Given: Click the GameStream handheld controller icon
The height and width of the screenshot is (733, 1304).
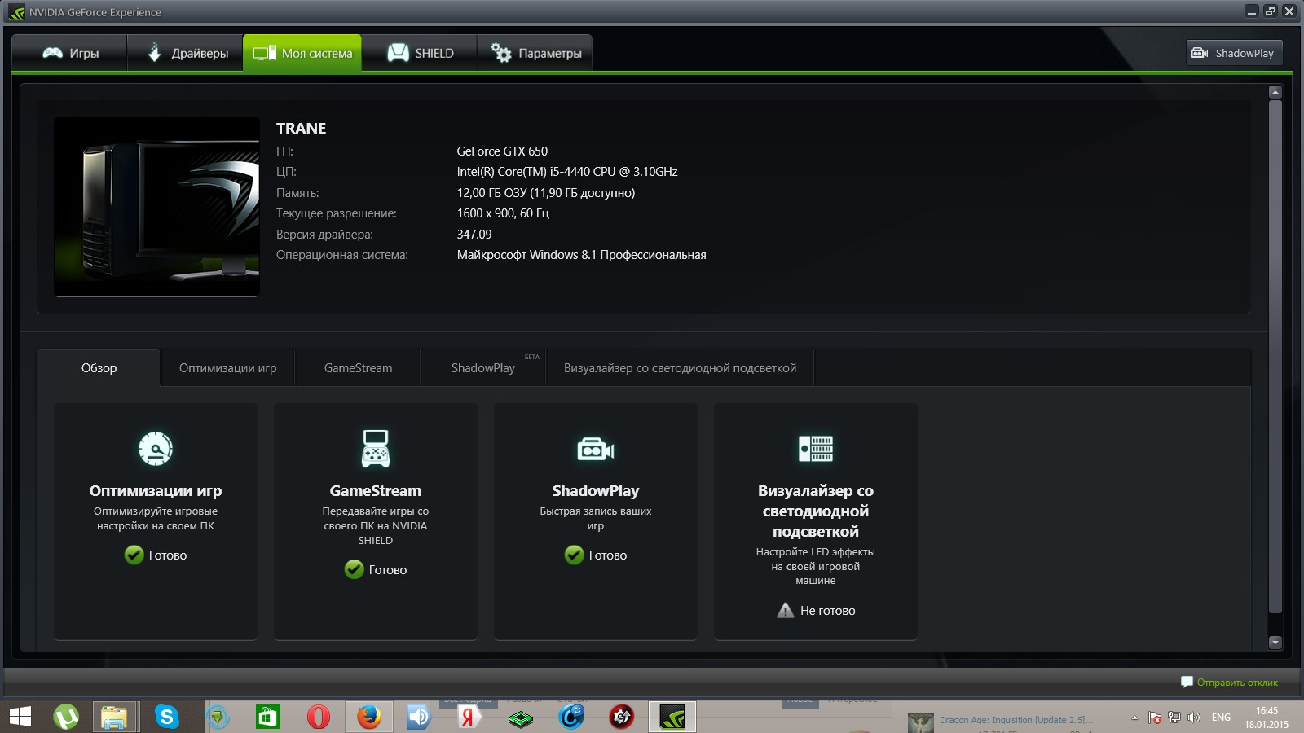Looking at the screenshot, I should click(376, 448).
